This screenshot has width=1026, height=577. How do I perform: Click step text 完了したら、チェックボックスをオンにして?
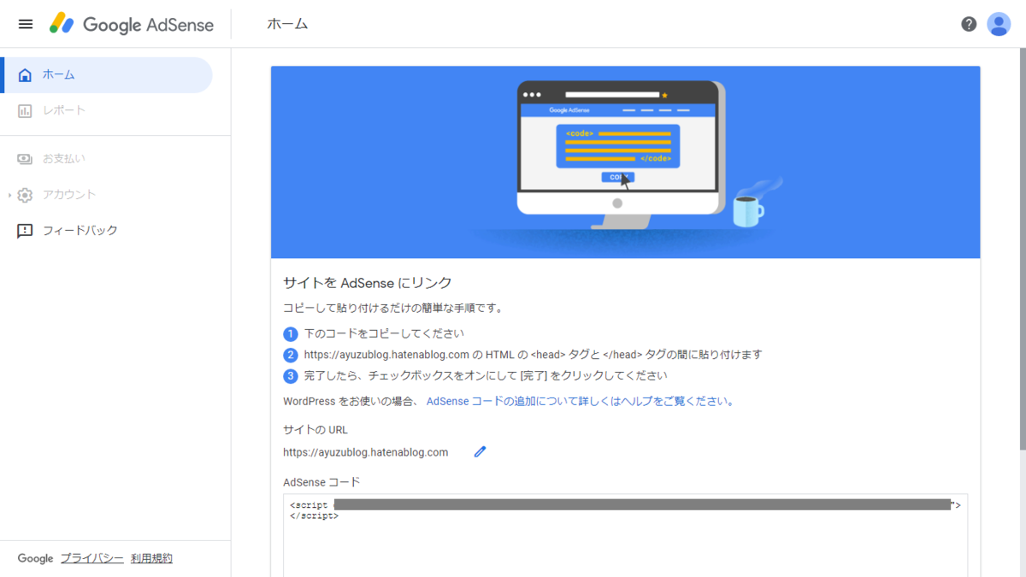click(x=486, y=376)
